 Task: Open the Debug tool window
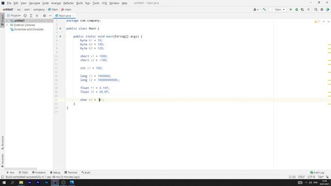click(x=55, y=173)
